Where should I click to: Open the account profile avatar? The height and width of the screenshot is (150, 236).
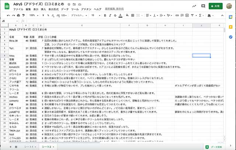229,6
